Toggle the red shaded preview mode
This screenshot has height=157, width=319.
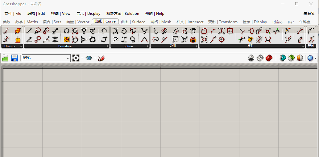(x=269, y=58)
